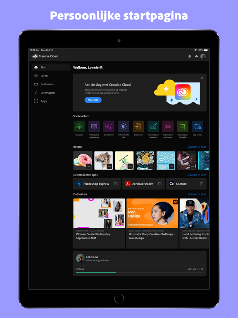238x318 pixels.
Task: Open the donut recent thumbnail
Action: (x=83, y=160)
